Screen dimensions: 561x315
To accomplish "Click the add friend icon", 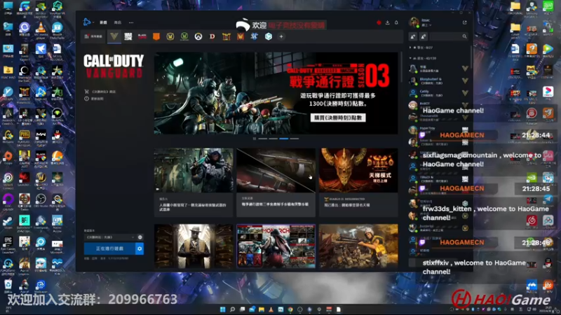I will click(x=413, y=36).
